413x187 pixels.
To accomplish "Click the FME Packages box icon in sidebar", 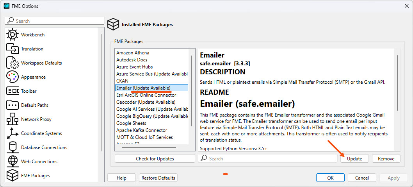I will click(12, 175).
